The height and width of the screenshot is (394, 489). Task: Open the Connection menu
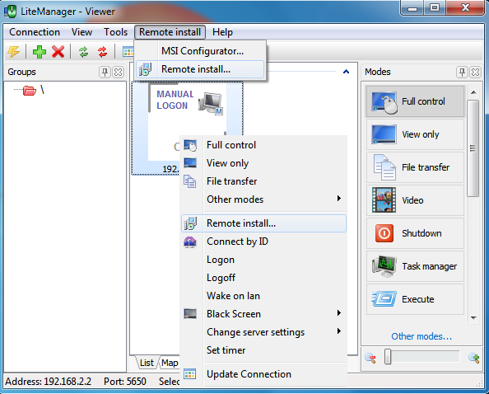(x=35, y=32)
